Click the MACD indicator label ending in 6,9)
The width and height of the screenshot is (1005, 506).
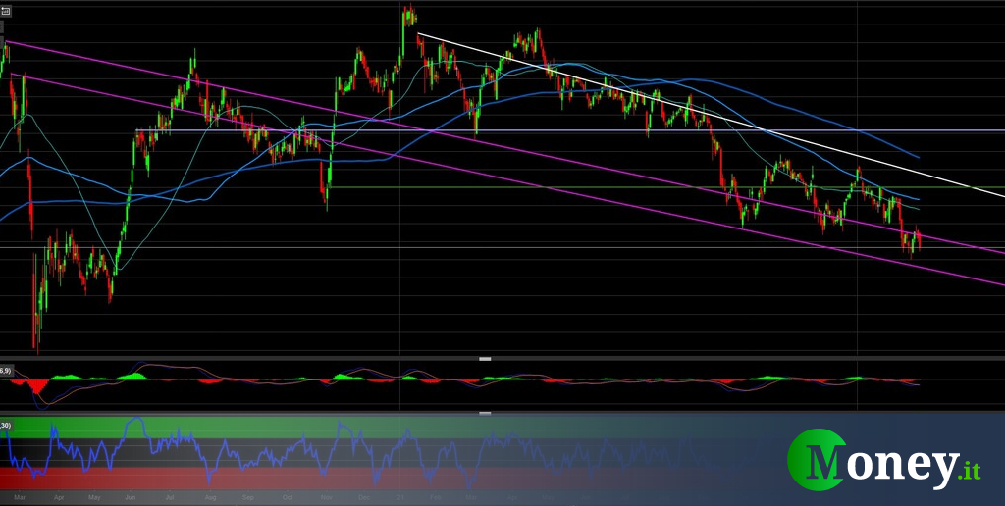point(5,371)
